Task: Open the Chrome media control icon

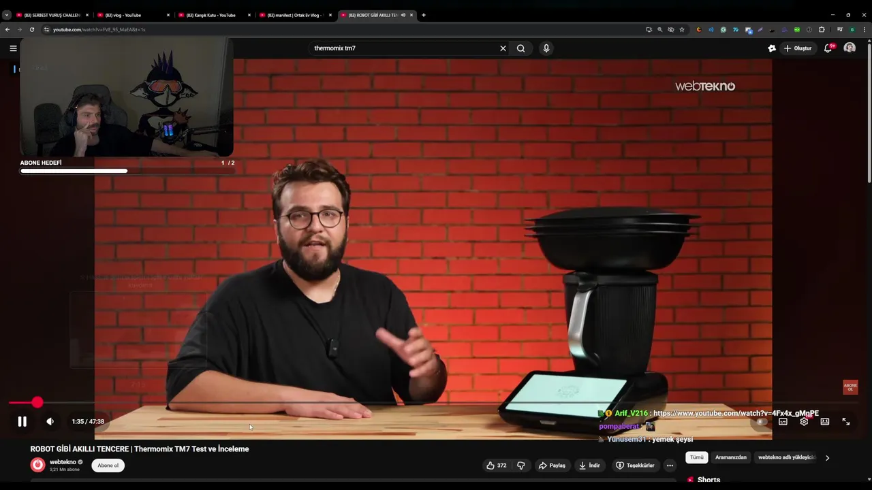Action: pyautogui.click(x=840, y=29)
